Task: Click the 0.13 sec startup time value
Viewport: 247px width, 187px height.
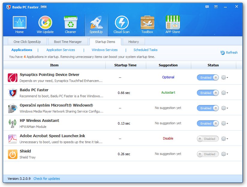Action: 124,123
